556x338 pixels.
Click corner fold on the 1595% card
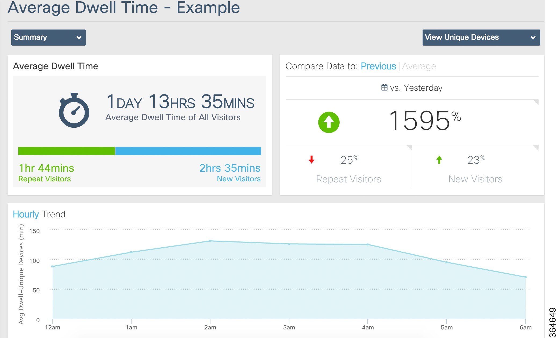click(536, 102)
